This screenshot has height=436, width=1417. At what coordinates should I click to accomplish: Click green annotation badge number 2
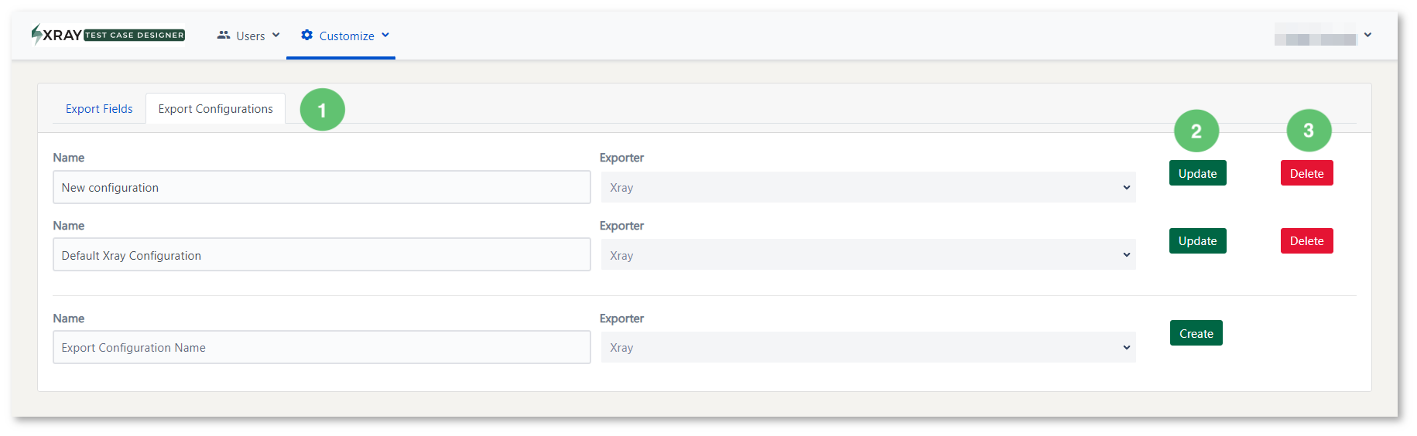[x=1196, y=131]
